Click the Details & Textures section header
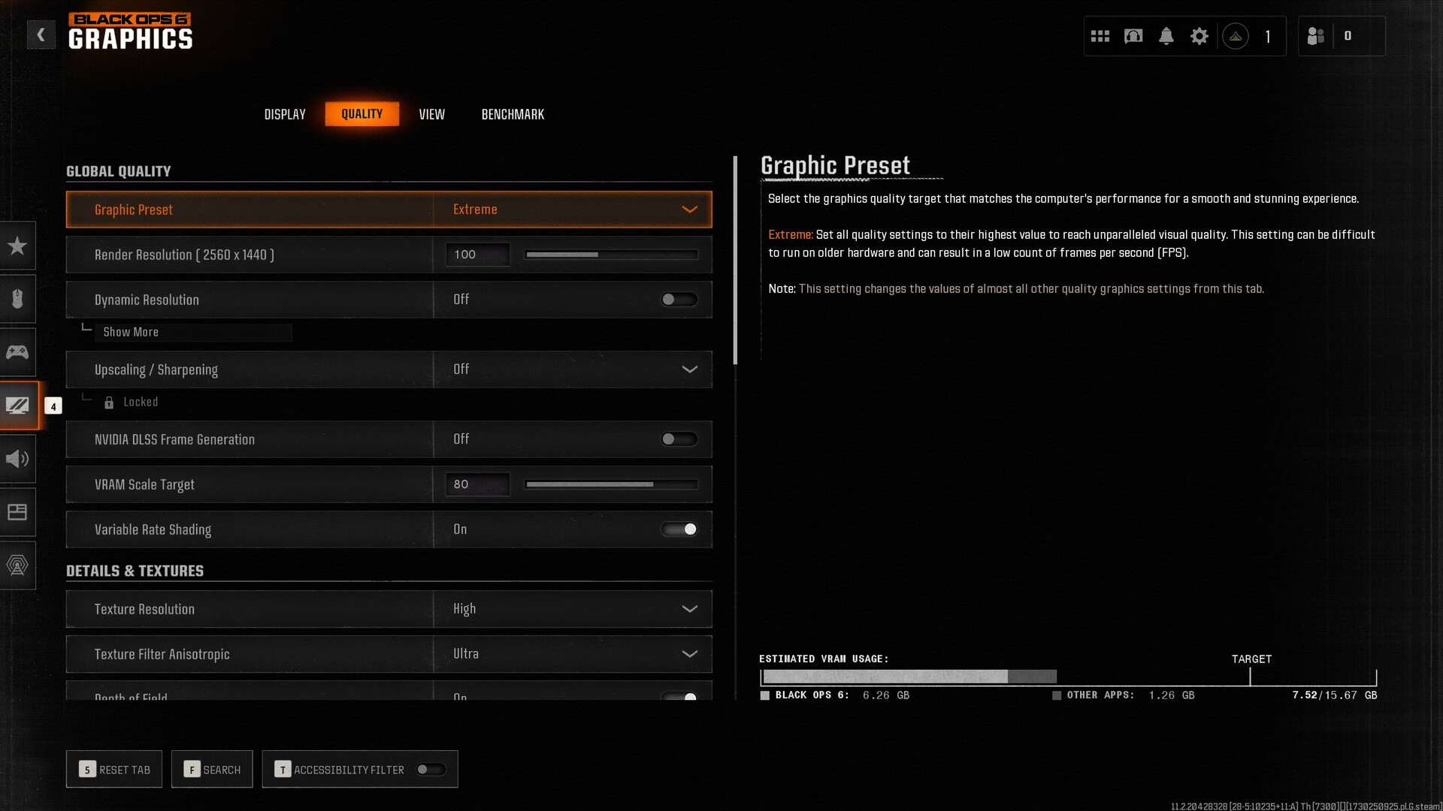This screenshot has width=1443, height=811. pos(135,571)
